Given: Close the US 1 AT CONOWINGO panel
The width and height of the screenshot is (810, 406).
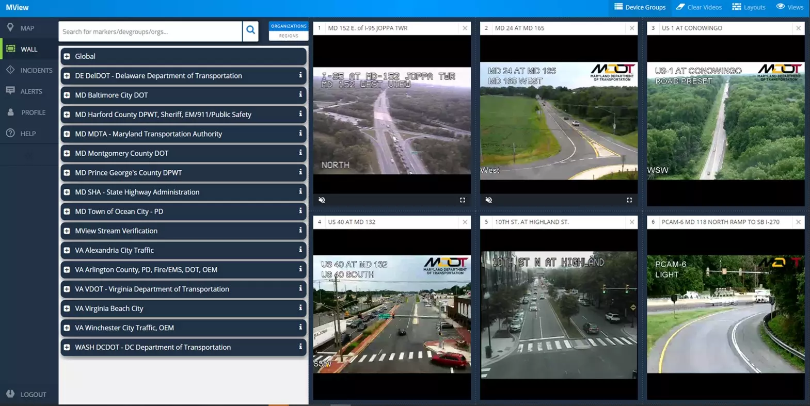Looking at the screenshot, I should tap(799, 28).
